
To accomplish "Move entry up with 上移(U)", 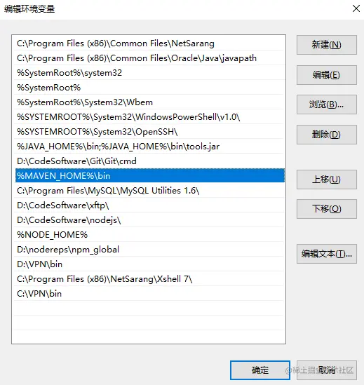I will (326, 180).
